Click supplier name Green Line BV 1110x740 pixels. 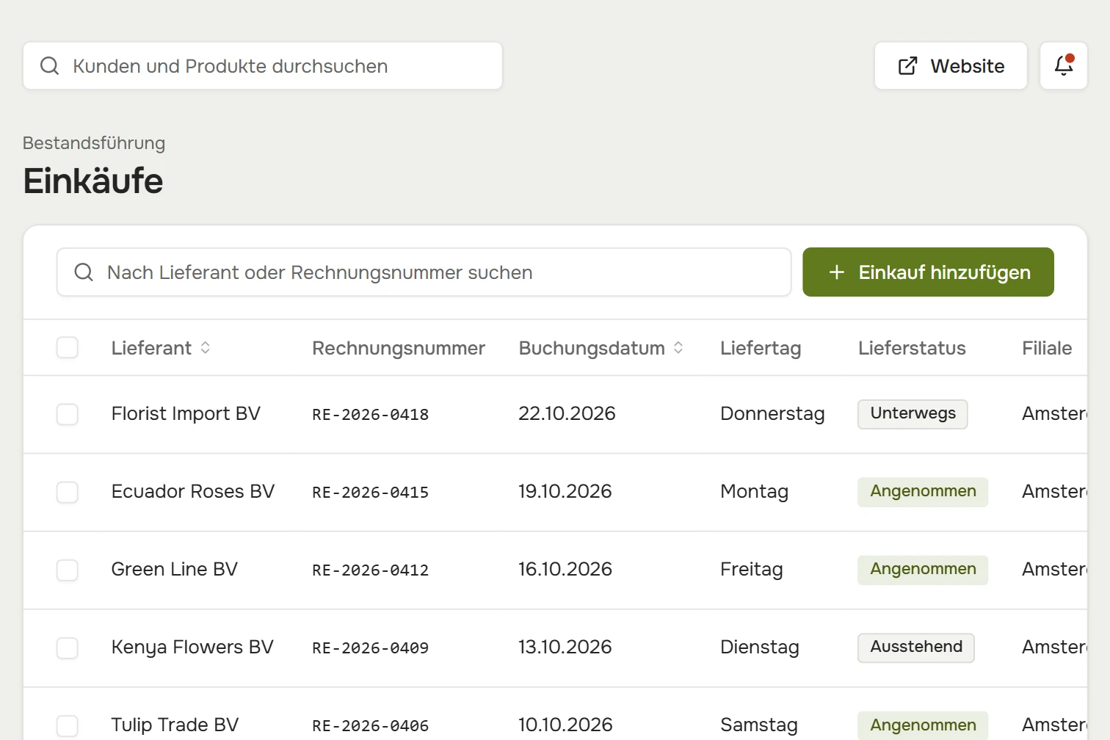tap(175, 570)
